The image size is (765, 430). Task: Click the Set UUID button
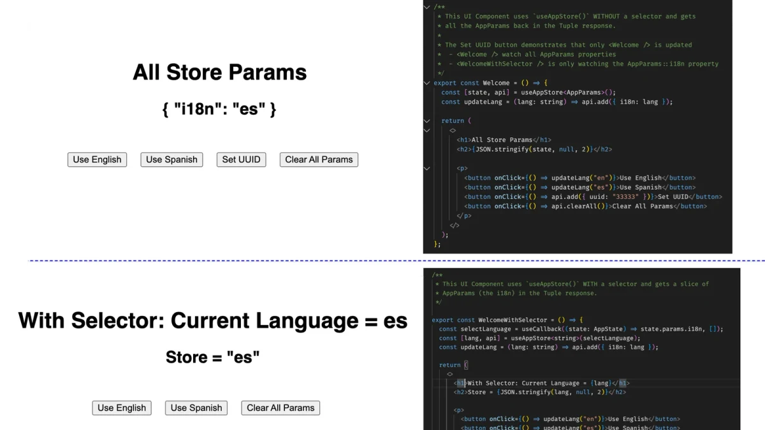pos(241,159)
